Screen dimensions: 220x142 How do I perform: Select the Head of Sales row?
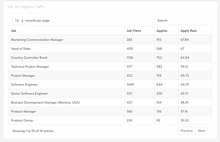click(110, 48)
